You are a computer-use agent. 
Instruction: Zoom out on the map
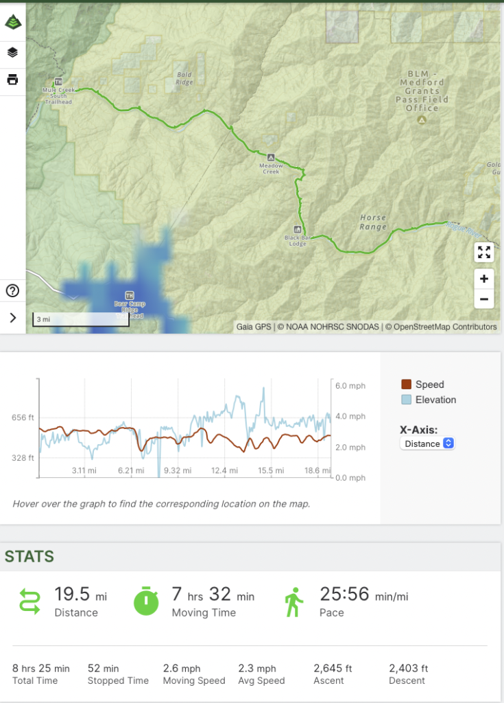click(484, 299)
